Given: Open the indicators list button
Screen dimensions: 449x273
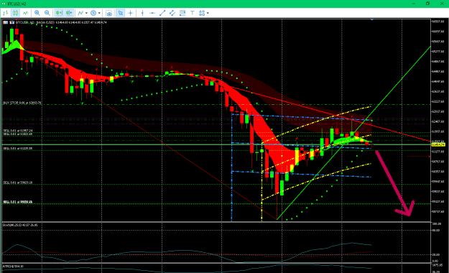Looking at the screenshot, I should (x=80, y=13).
